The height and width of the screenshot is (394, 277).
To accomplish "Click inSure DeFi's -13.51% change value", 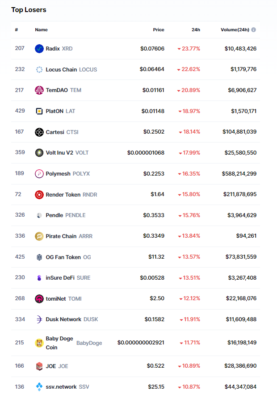I will [190, 278].
